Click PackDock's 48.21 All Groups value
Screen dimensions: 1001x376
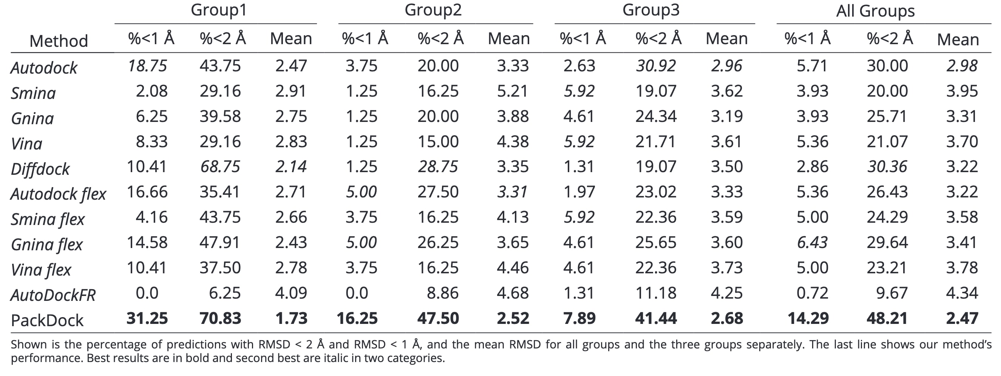click(x=887, y=318)
